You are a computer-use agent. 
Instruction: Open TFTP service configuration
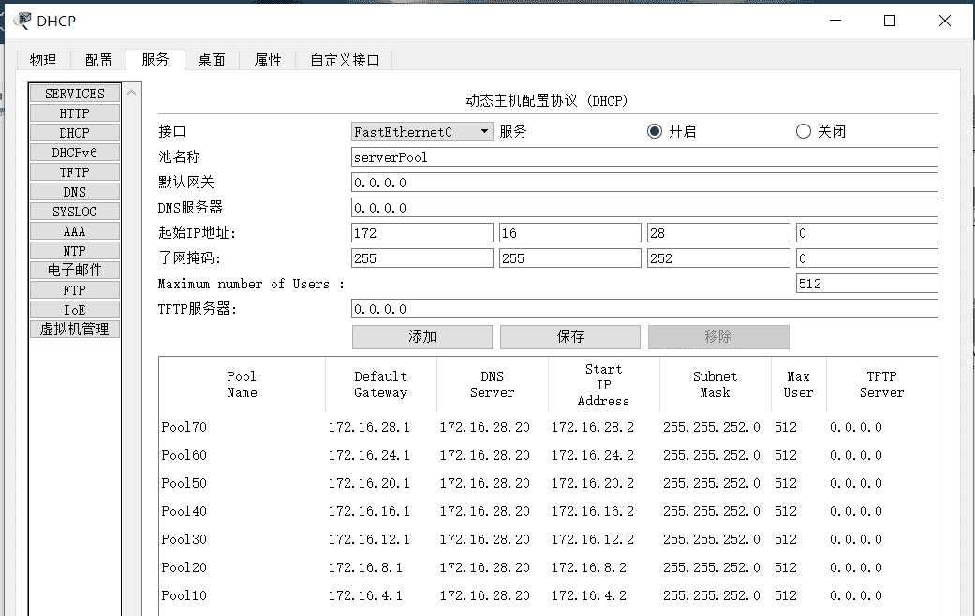74,171
